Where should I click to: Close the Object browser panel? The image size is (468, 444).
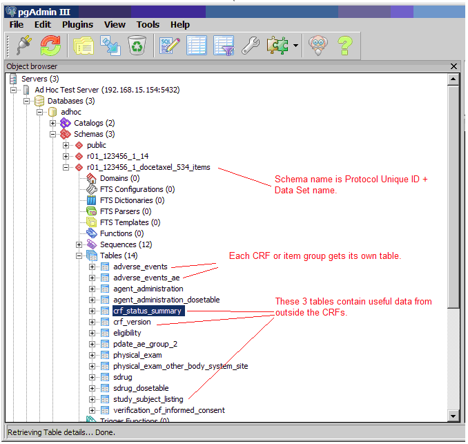point(454,66)
